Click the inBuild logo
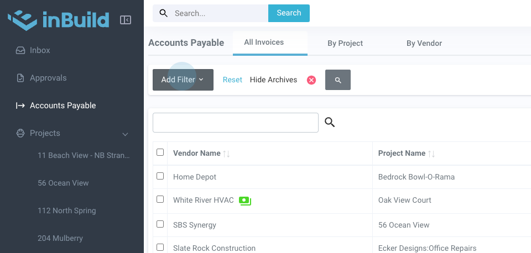The image size is (531, 253). click(58, 20)
